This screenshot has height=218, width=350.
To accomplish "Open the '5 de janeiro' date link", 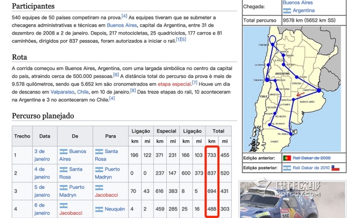I will (x=42, y=191).
